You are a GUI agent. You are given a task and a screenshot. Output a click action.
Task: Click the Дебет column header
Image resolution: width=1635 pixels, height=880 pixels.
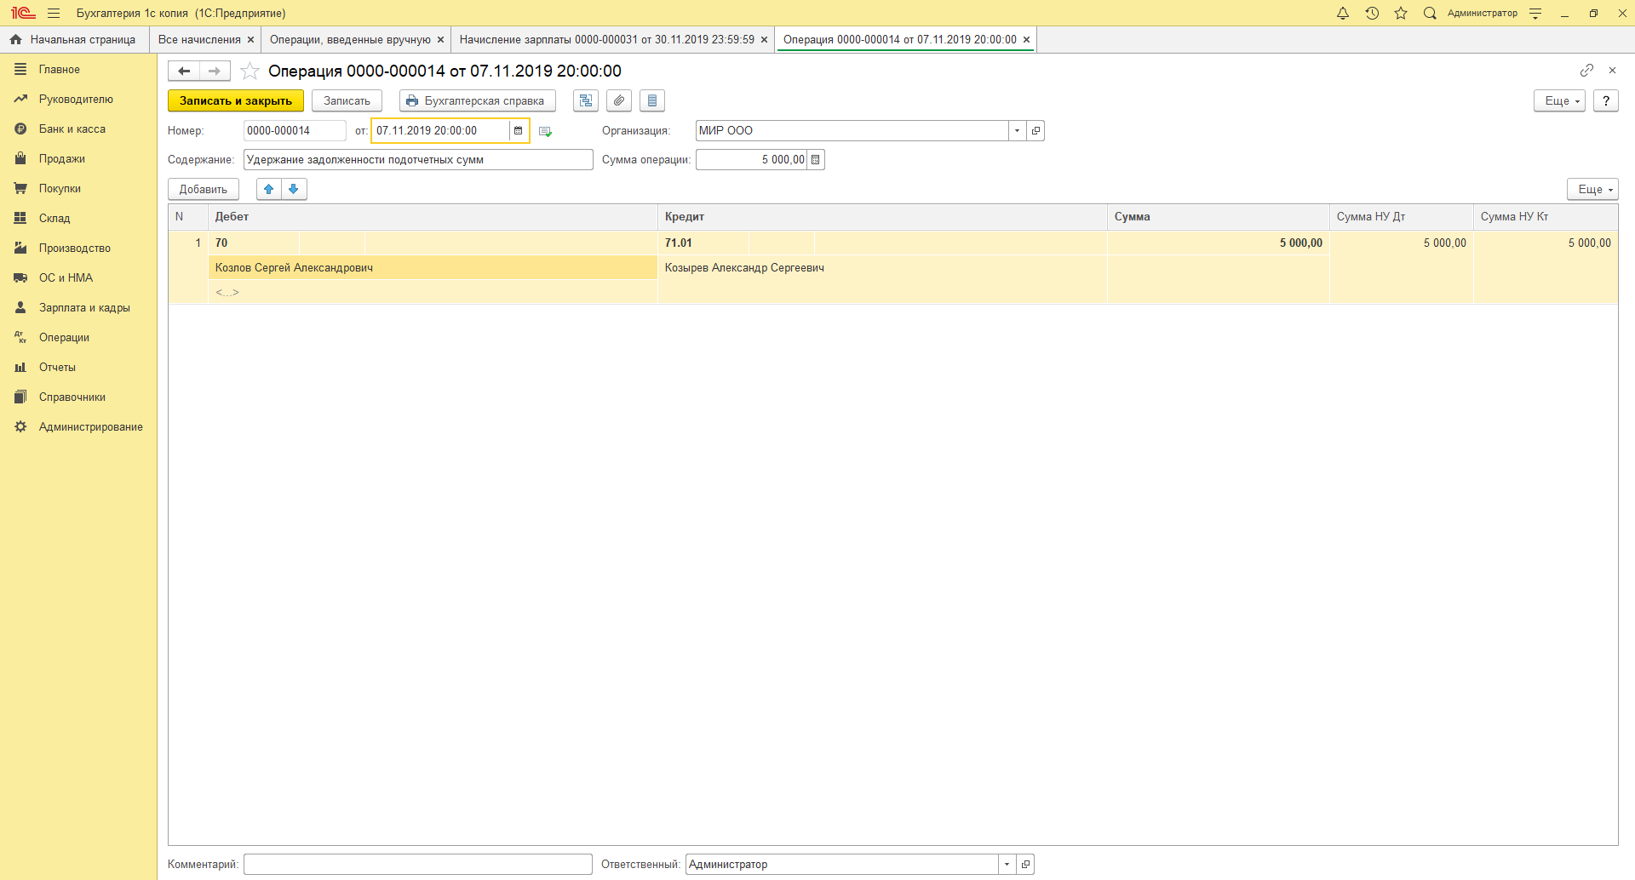click(433, 216)
